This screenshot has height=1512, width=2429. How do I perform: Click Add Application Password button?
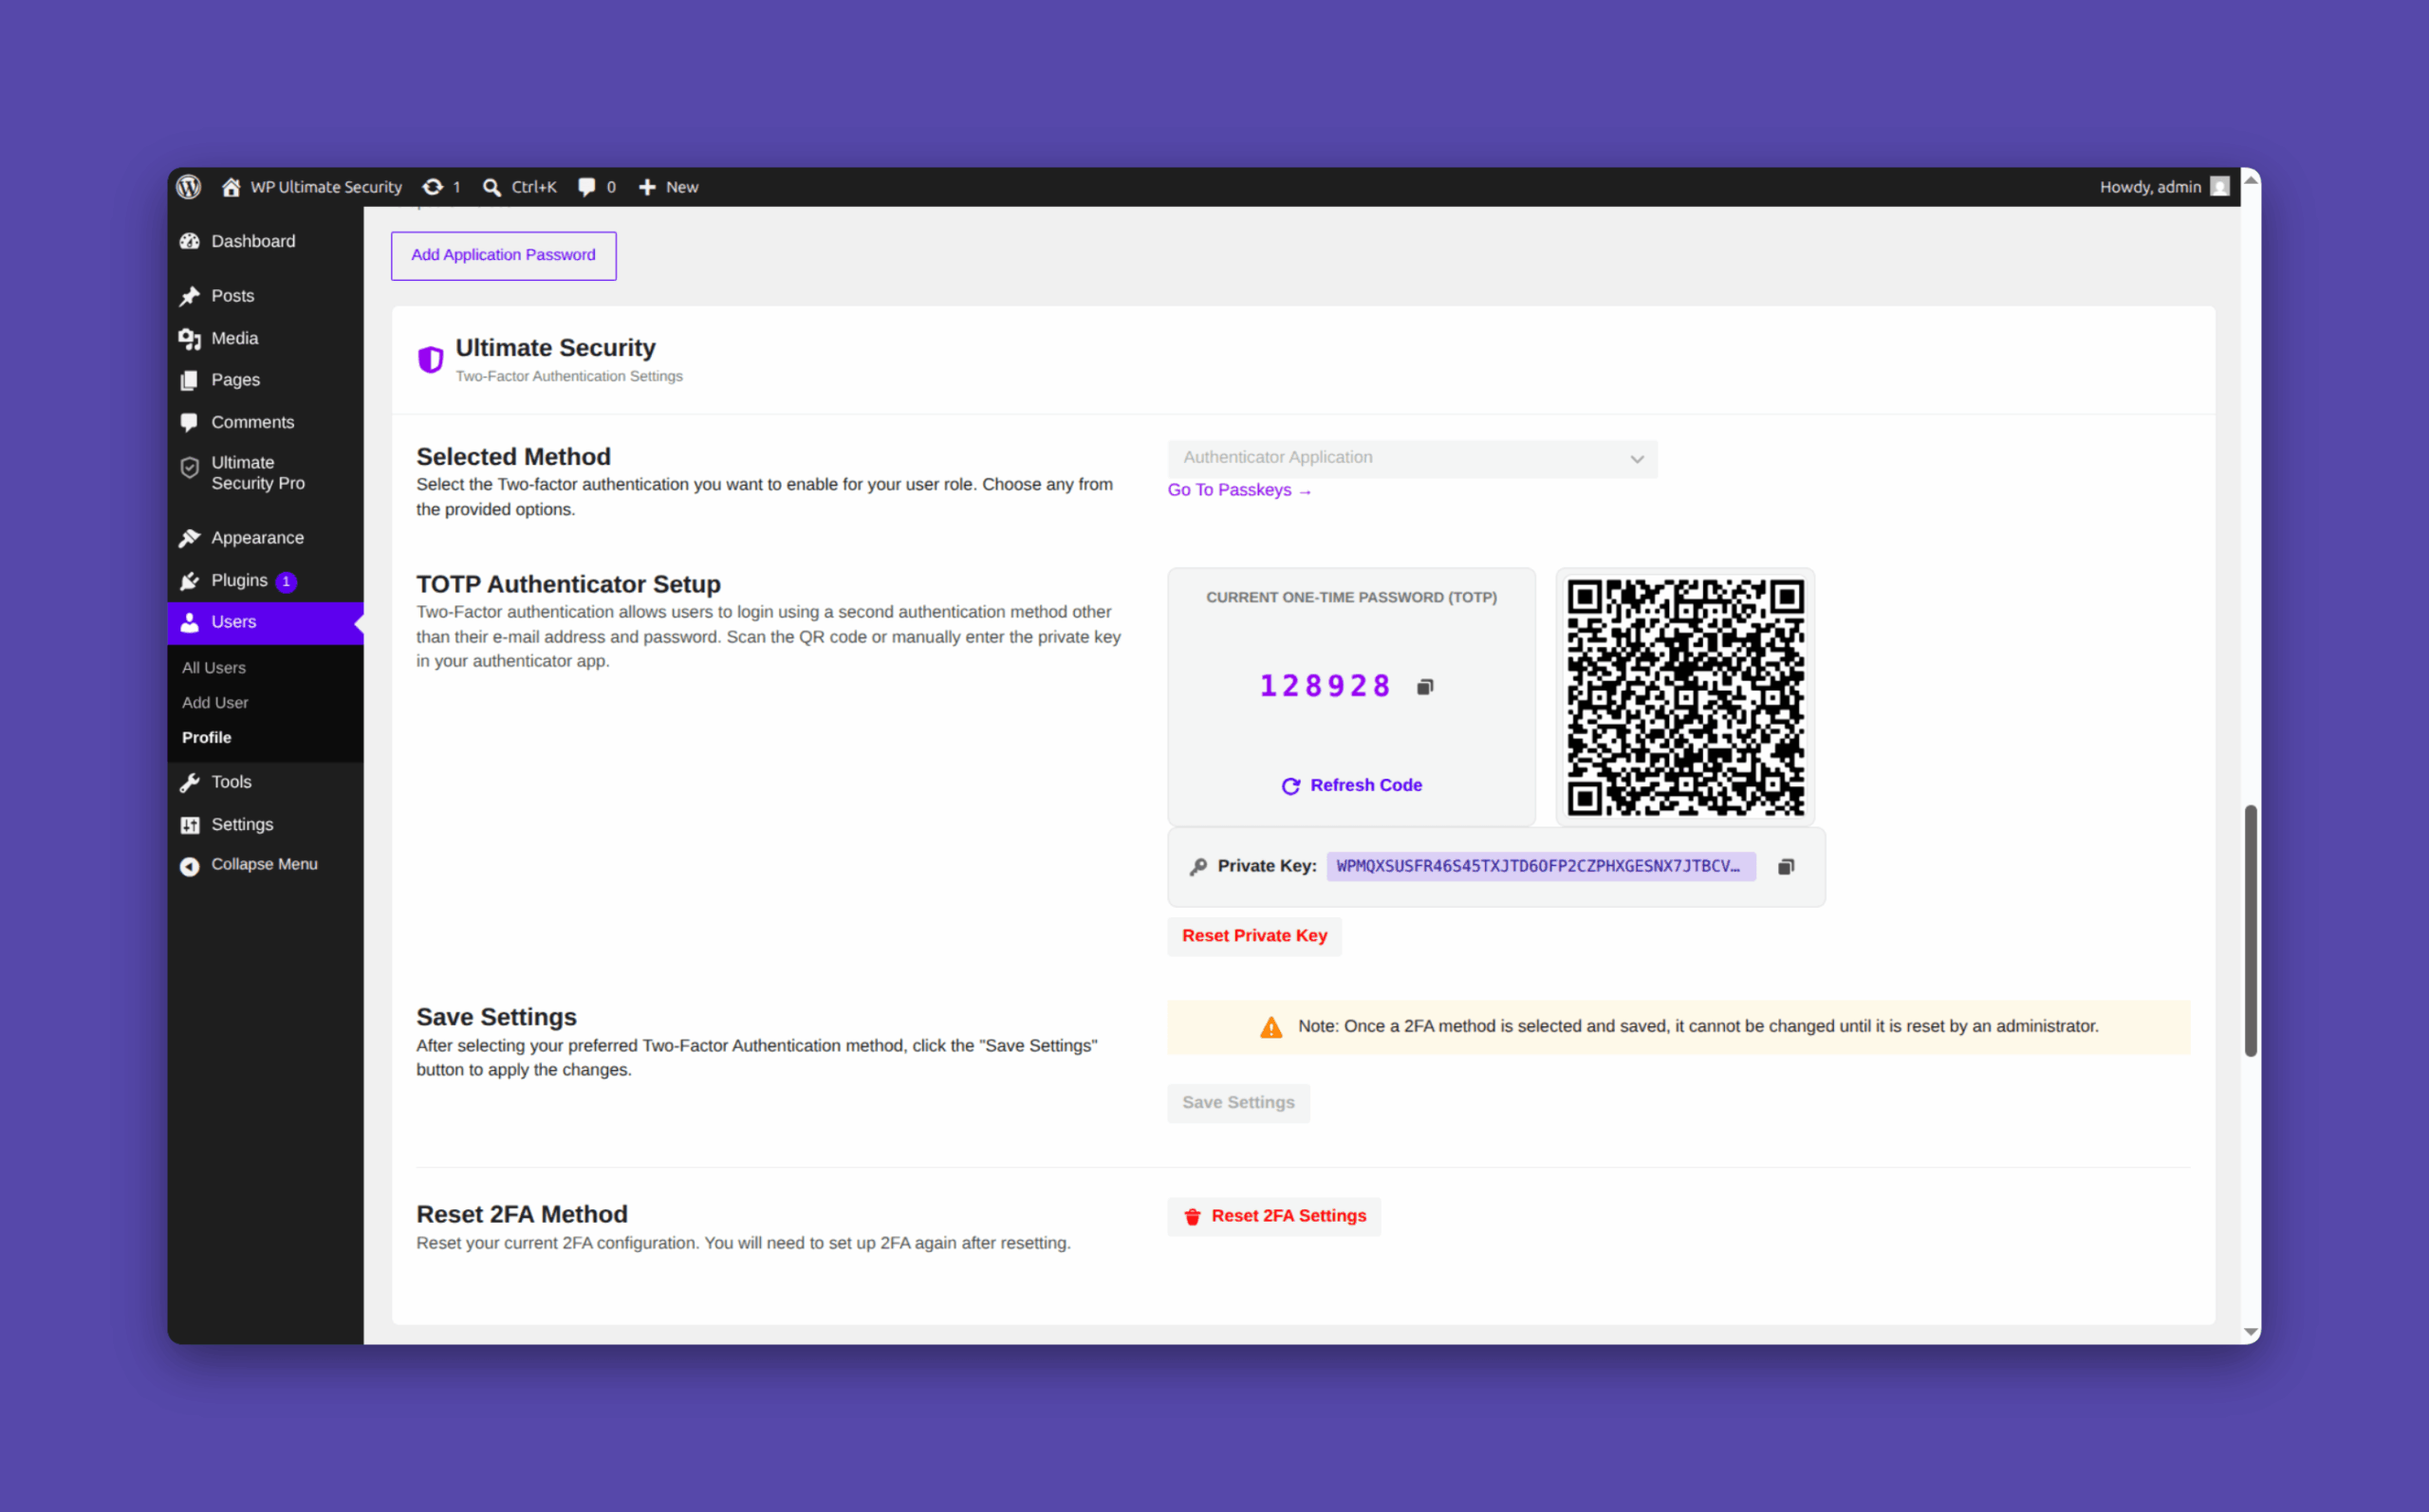point(504,256)
